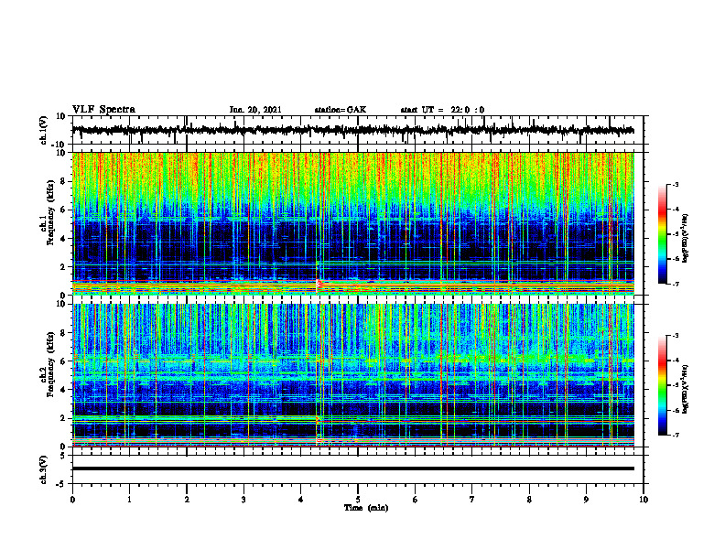The width and height of the screenshot is (725, 560).
Task: Click the "5" tick on the time axis
Action: click(358, 500)
